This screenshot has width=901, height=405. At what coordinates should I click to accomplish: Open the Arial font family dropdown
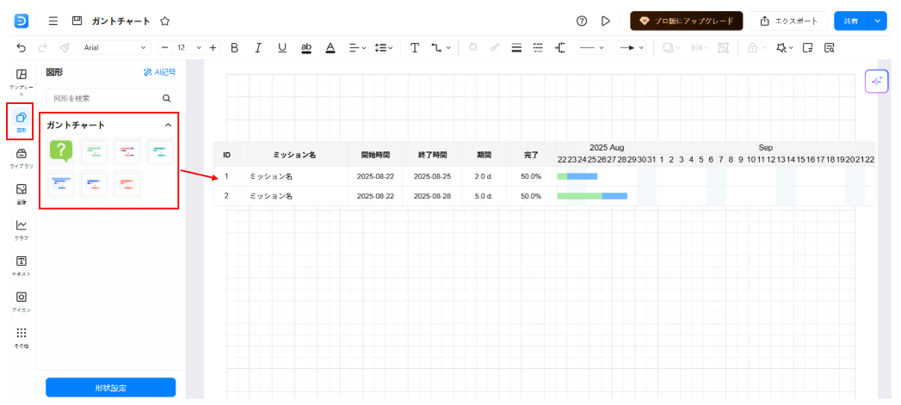(x=115, y=48)
